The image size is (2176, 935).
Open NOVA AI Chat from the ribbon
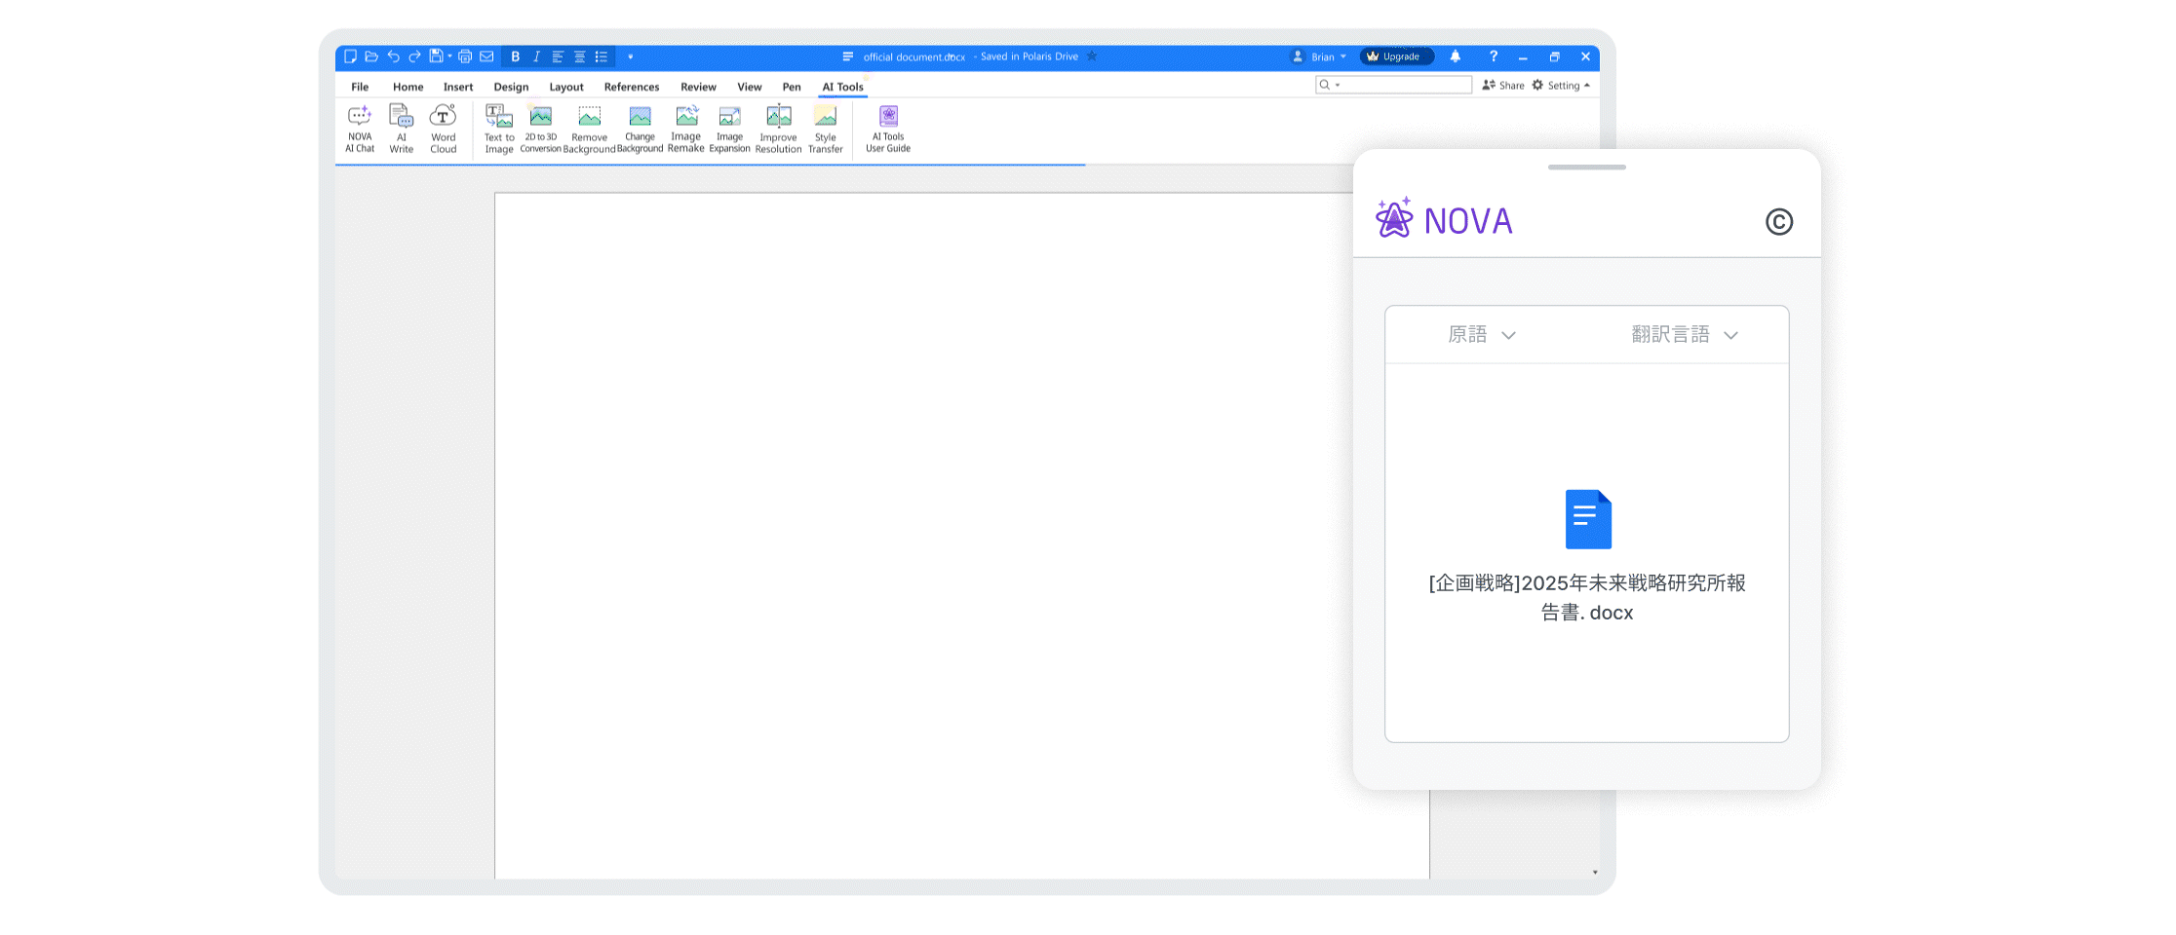pyautogui.click(x=360, y=129)
